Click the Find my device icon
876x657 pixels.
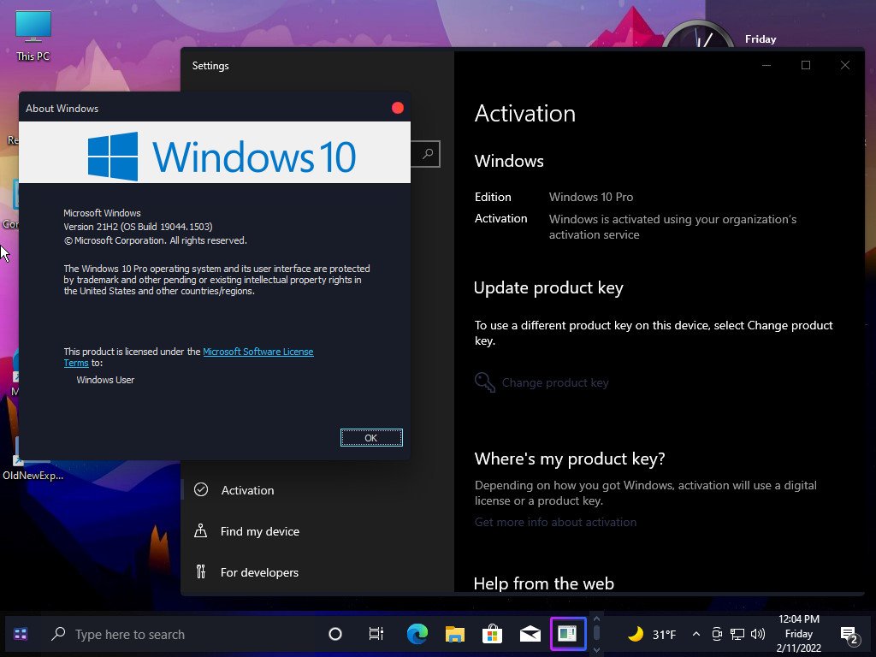(200, 530)
